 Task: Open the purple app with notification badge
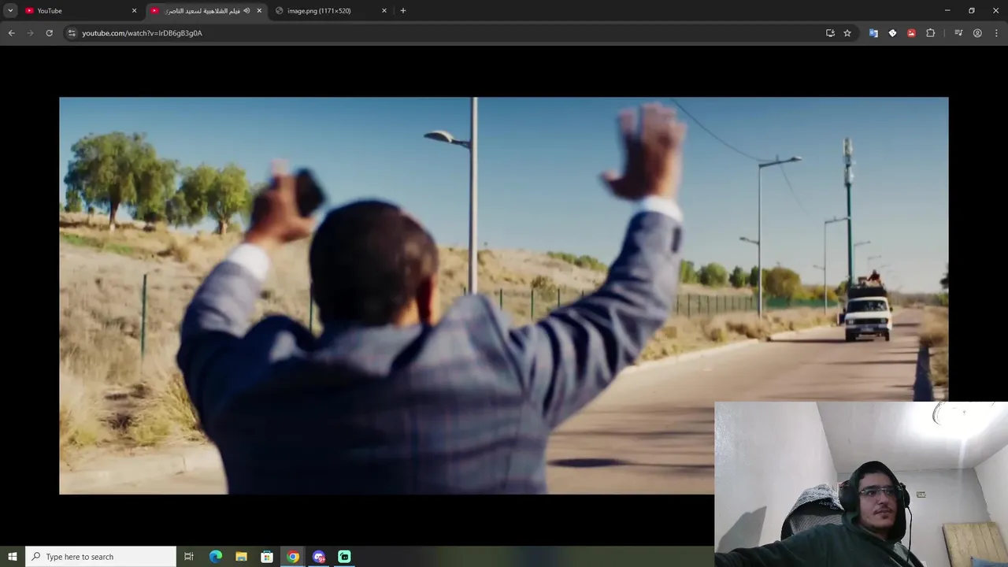pos(318,557)
